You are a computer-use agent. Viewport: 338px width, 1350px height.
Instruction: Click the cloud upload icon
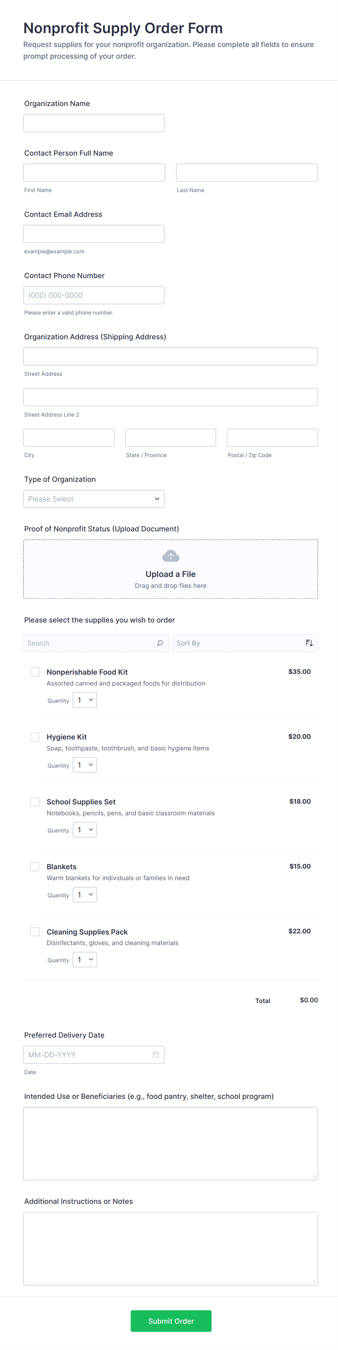point(170,556)
